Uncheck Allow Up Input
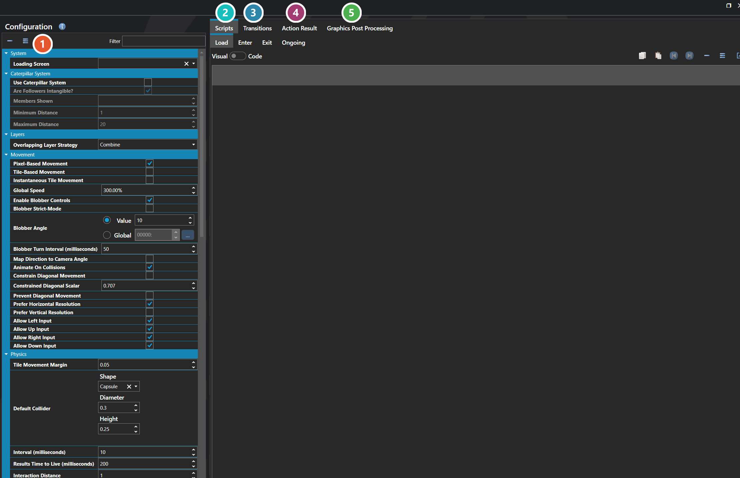 (149, 329)
